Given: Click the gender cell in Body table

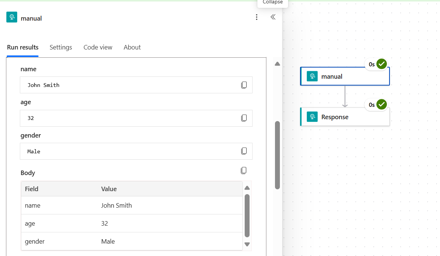Looking at the screenshot, I should [x=34, y=241].
